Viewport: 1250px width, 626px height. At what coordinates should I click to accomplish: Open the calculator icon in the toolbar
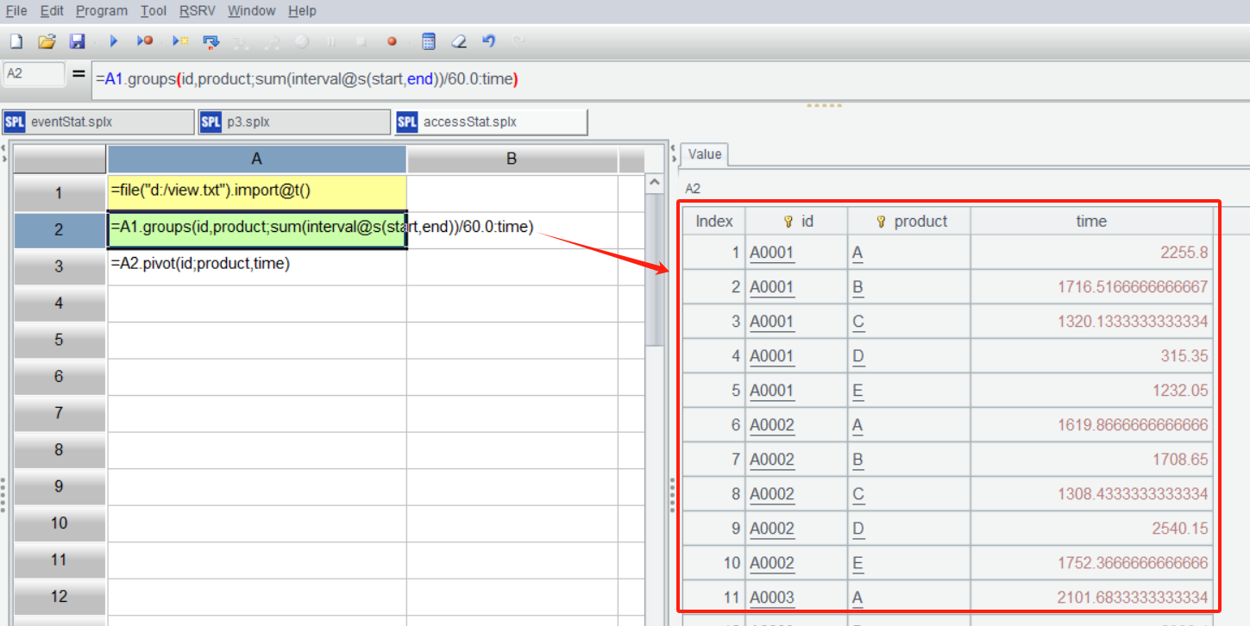tap(429, 41)
